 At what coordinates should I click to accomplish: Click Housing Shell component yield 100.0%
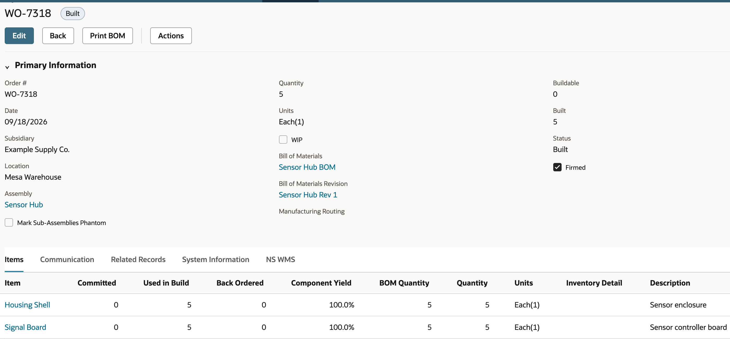pyautogui.click(x=342, y=305)
